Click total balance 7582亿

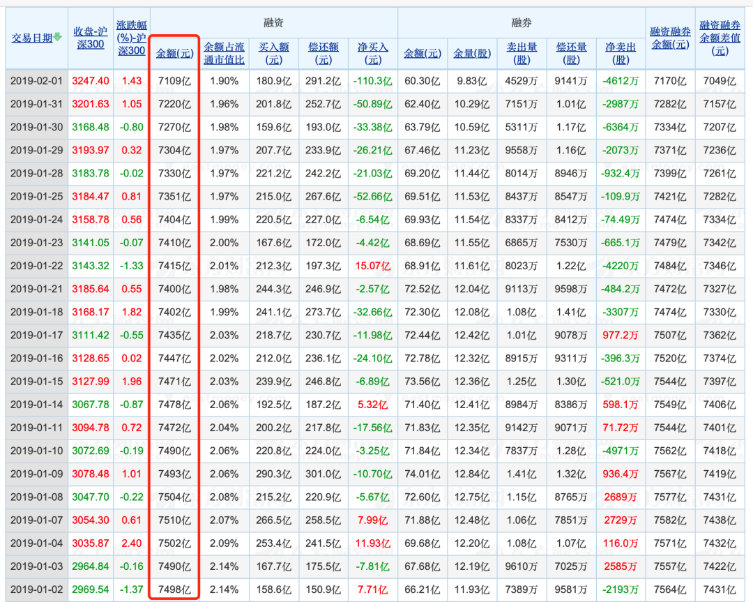[670, 520]
